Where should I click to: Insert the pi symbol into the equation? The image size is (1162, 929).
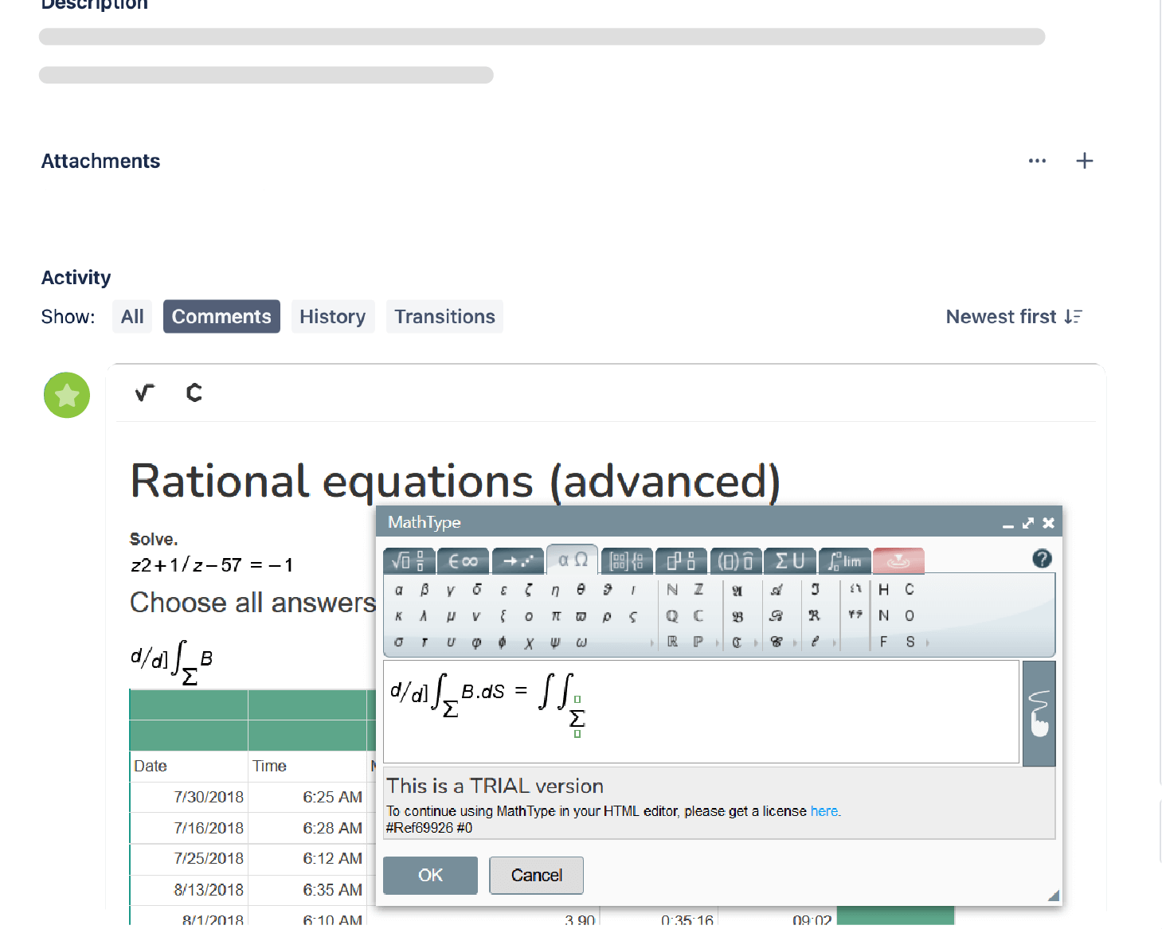(555, 615)
